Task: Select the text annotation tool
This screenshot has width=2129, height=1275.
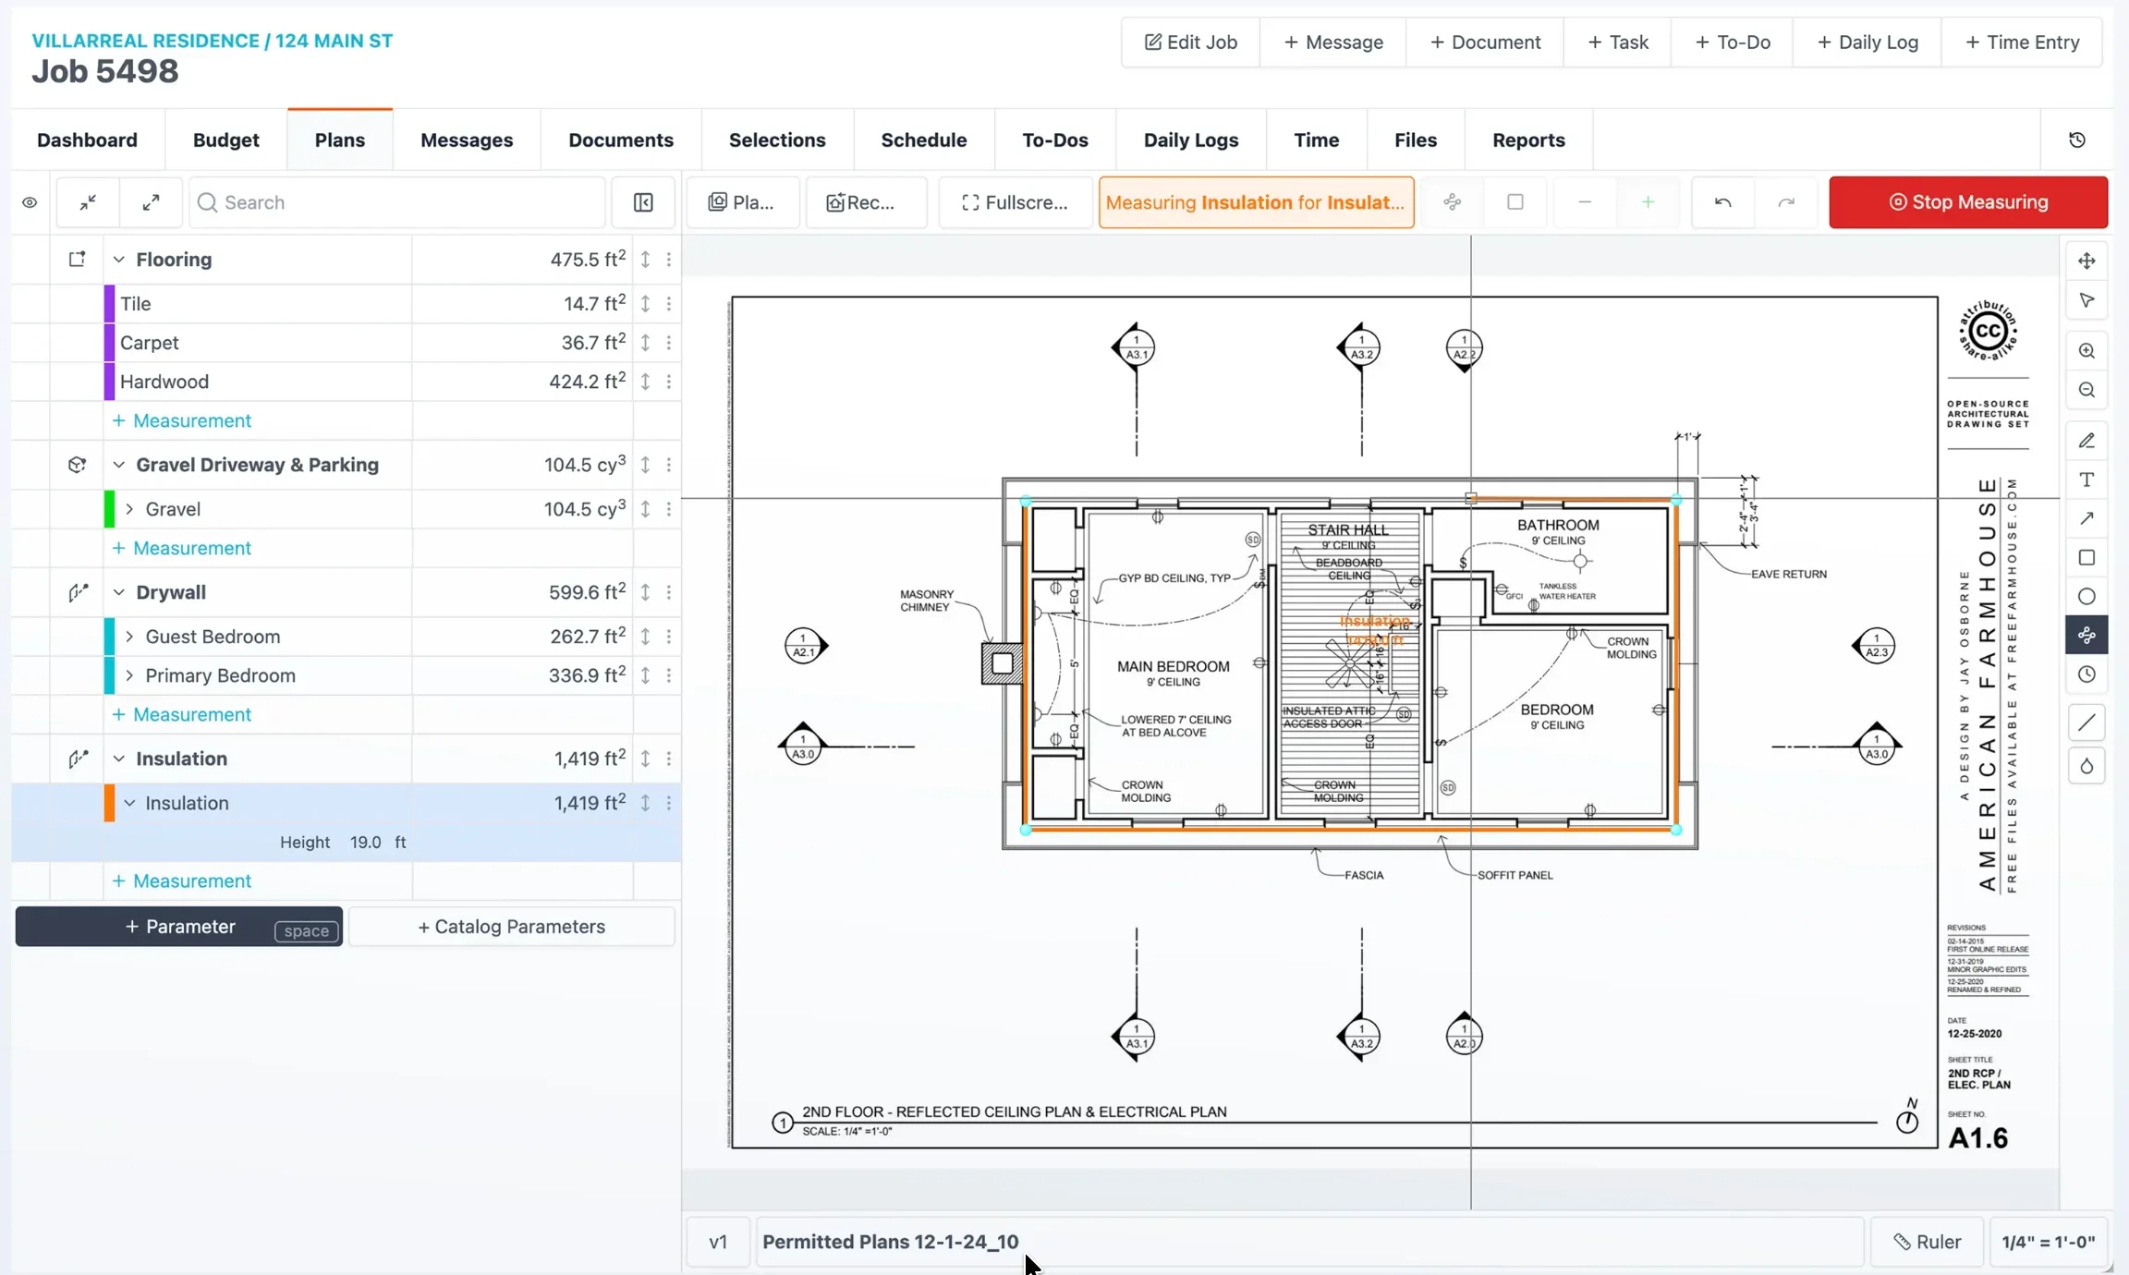Action: click(2086, 480)
